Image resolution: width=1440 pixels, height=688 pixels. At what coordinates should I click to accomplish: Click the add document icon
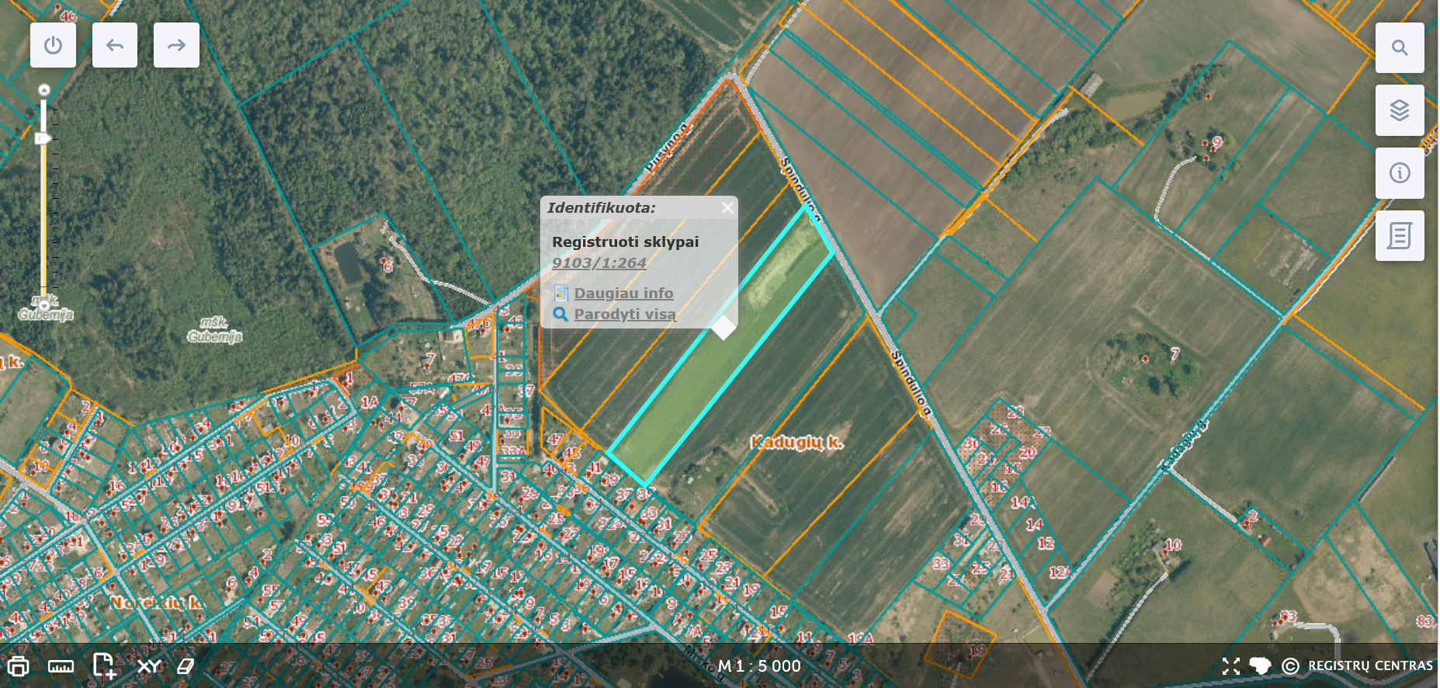[x=104, y=665]
